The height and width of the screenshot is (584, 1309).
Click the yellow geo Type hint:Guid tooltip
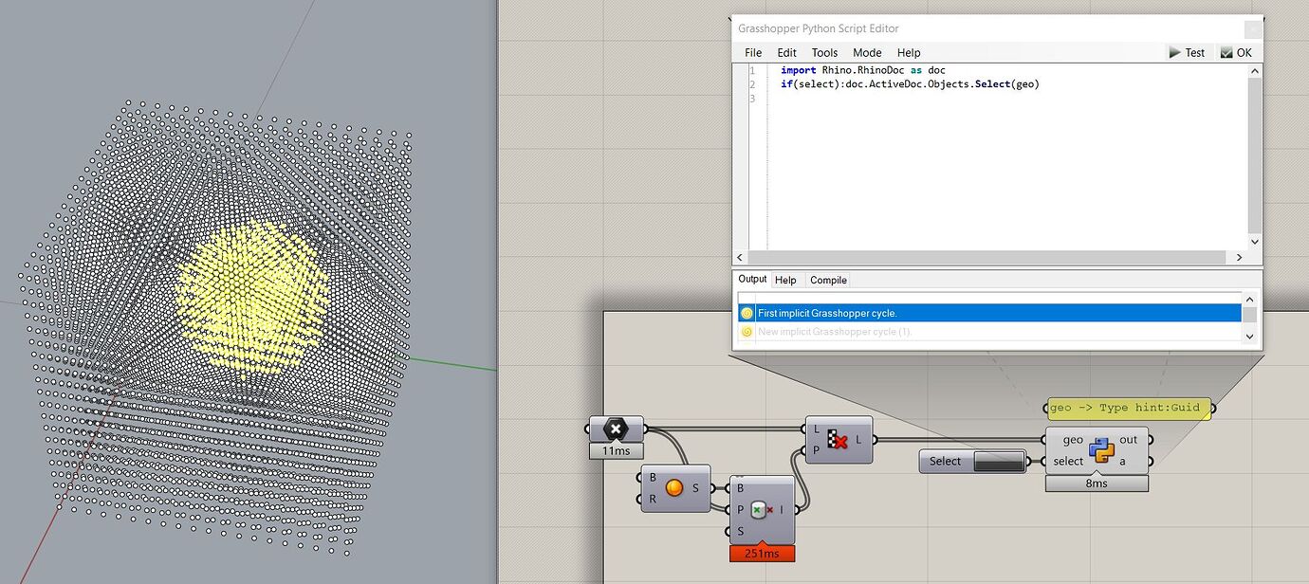1128,408
